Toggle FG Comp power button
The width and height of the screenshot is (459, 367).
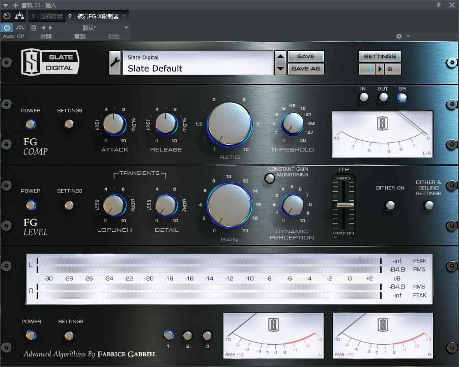click(31, 124)
